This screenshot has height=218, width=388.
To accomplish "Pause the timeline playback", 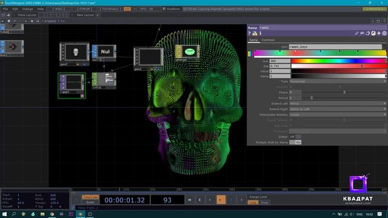I will (200, 200).
